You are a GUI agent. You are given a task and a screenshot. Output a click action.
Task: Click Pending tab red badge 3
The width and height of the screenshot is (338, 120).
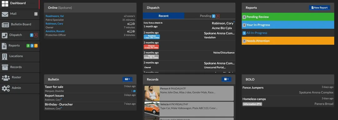(218, 16)
